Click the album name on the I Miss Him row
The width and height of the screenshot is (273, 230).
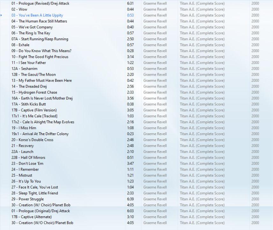pyautogui.click(x=202, y=128)
